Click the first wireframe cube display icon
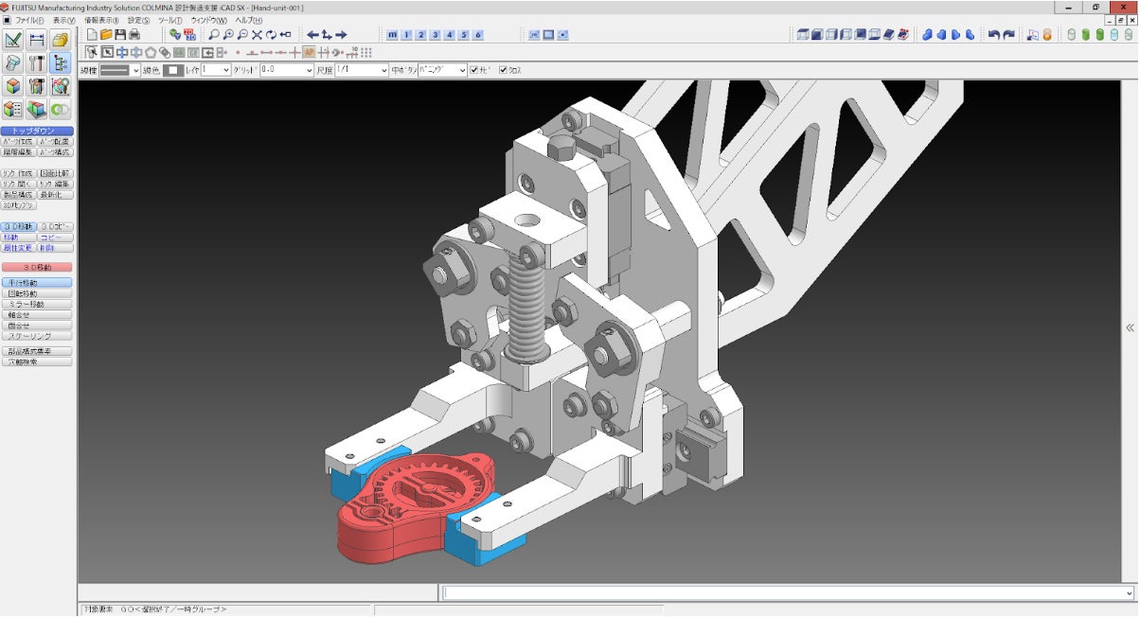1140x617 pixels. [803, 35]
